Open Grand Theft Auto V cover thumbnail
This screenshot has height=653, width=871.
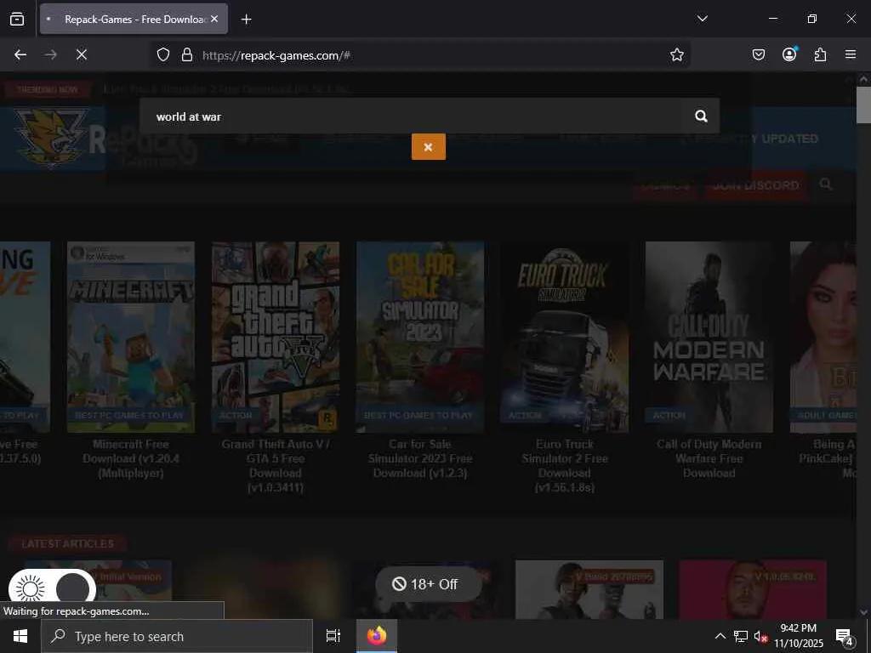pyautogui.click(x=276, y=337)
